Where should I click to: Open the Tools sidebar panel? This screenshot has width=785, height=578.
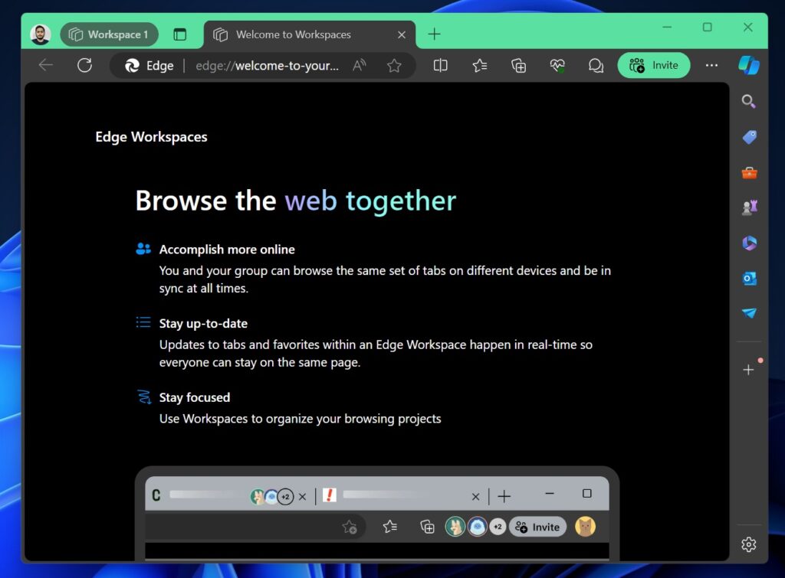tap(749, 172)
